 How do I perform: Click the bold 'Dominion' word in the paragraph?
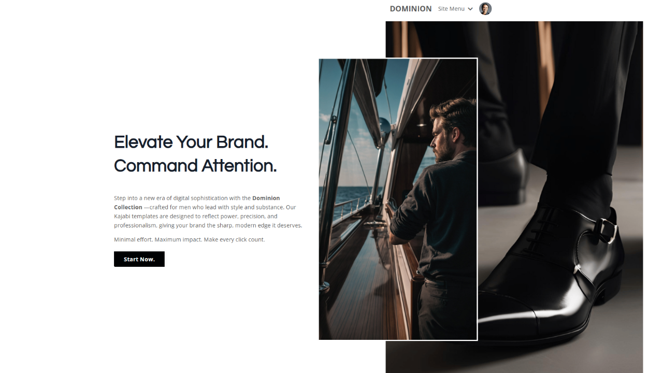[x=266, y=198]
